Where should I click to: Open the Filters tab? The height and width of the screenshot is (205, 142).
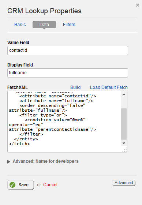point(69,25)
